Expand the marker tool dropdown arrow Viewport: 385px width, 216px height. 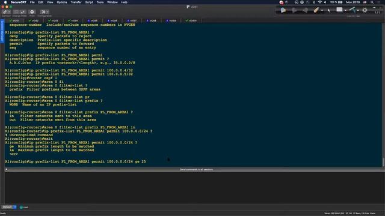pyautogui.click(x=358, y=11)
